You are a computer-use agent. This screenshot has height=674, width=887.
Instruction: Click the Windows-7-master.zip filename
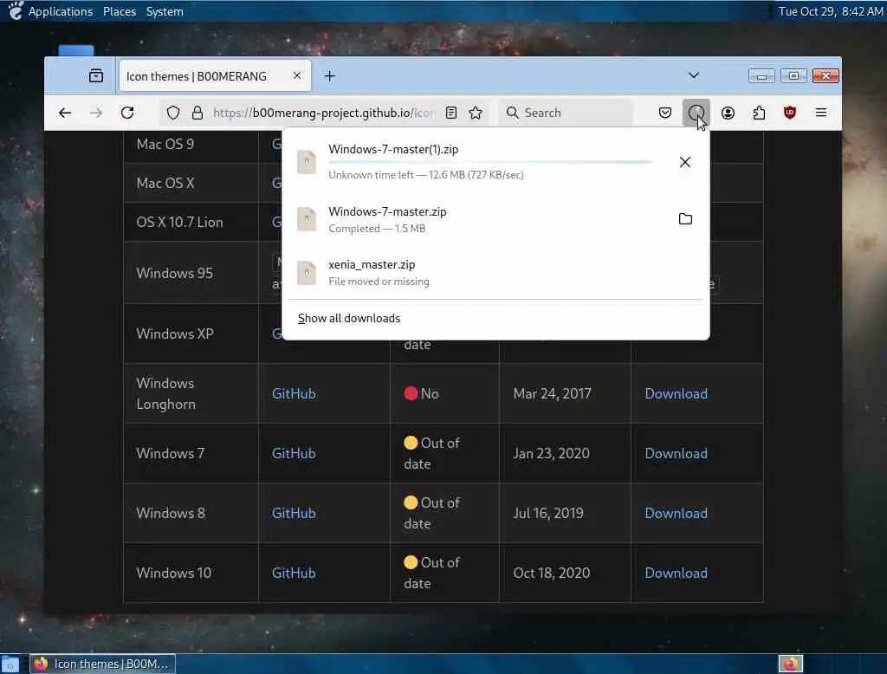[387, 211]
